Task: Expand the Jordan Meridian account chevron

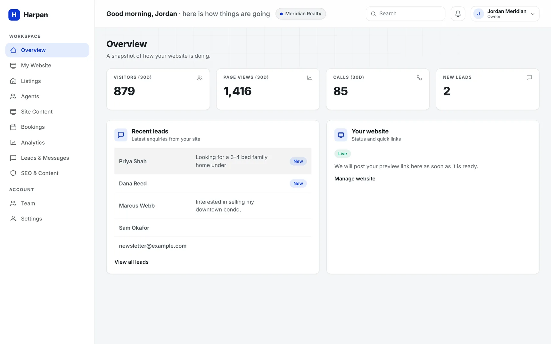Action: coord(533,14)
